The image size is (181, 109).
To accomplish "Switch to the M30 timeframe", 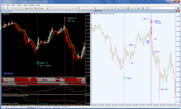I will pyautogui.click(x=60, y=8).
